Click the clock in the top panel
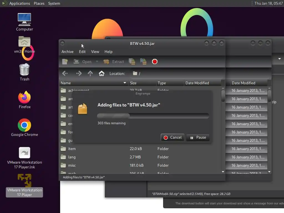This screenshot has height=213, width=284. point(268,3)
